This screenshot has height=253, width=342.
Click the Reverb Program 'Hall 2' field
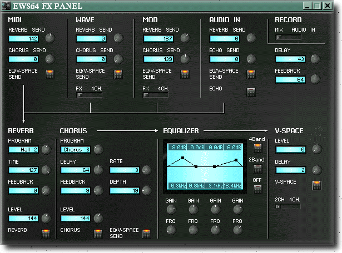pos(23,150)
